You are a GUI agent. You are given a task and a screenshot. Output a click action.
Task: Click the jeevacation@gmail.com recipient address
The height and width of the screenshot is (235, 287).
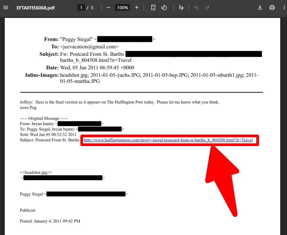click(x=89, y=47)
